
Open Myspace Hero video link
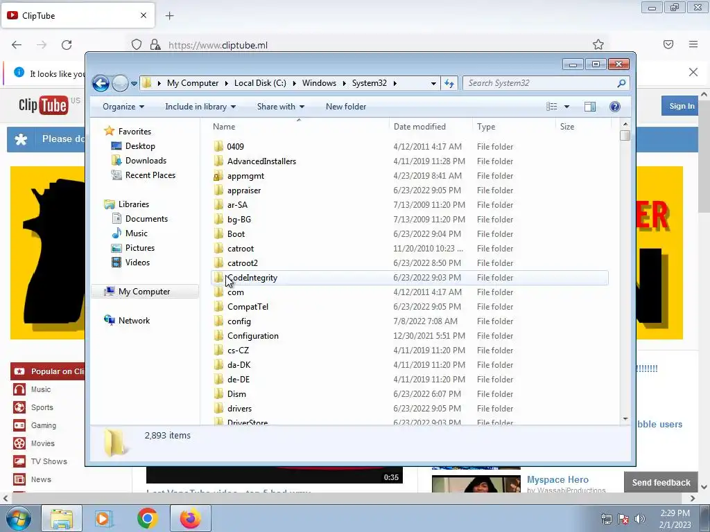(557, 479)
